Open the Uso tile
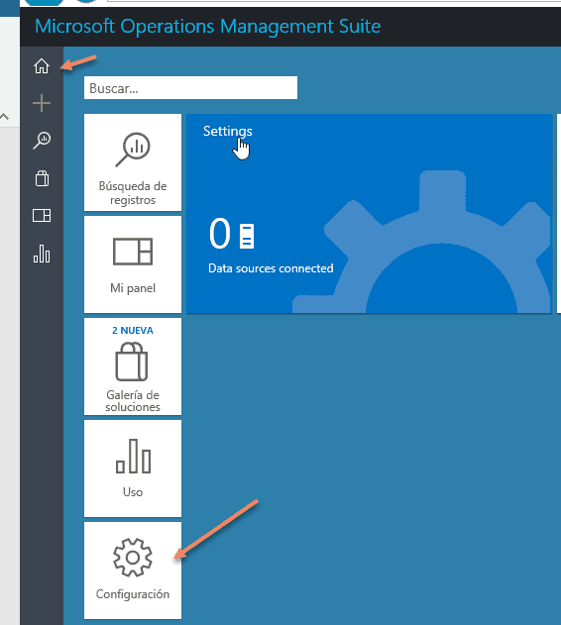Screen dimensions: 561x625 [x=133, y=469]
